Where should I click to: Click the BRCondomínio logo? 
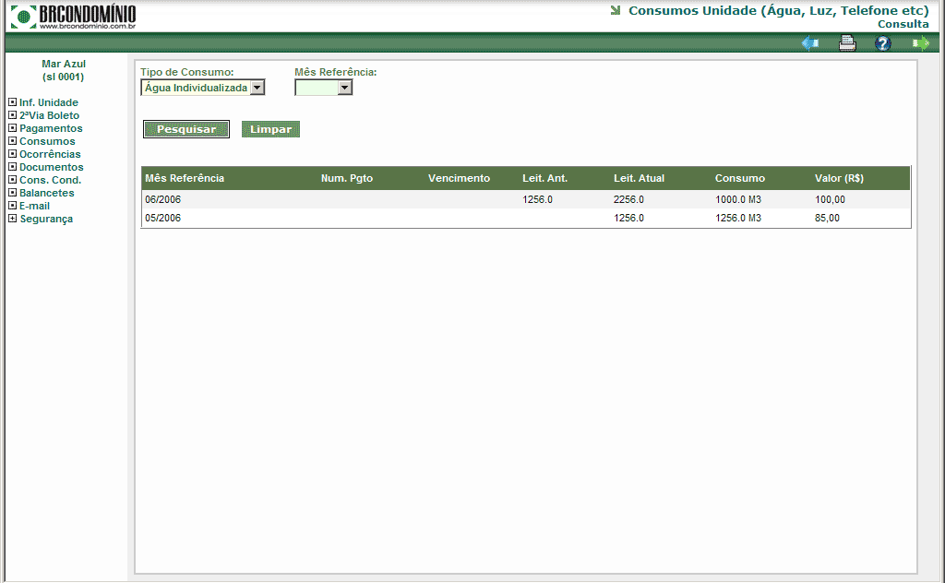[74, 17]
